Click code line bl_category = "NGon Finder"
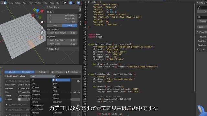 click(x=108, y=59)
